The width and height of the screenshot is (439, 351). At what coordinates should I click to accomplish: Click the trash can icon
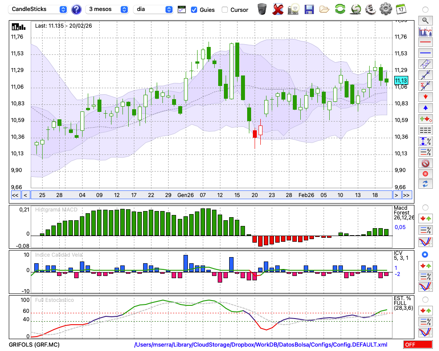[x=262, y=9]
